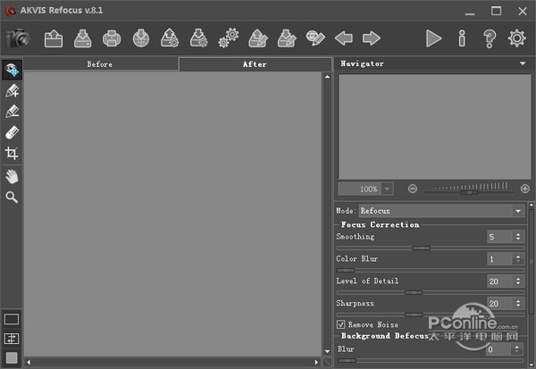Click the Smoothing slider

click(x=431, y=248)
